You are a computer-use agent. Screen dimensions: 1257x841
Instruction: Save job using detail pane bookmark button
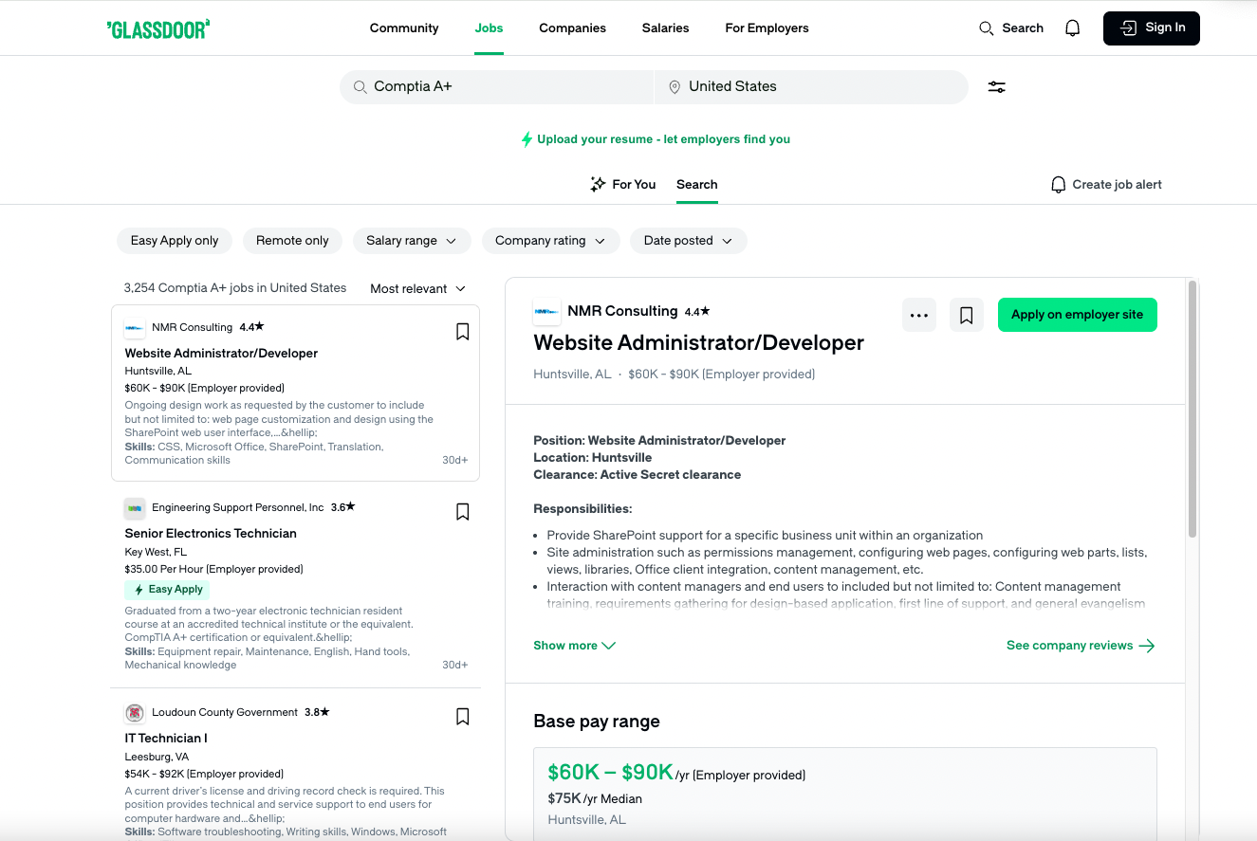967,316
